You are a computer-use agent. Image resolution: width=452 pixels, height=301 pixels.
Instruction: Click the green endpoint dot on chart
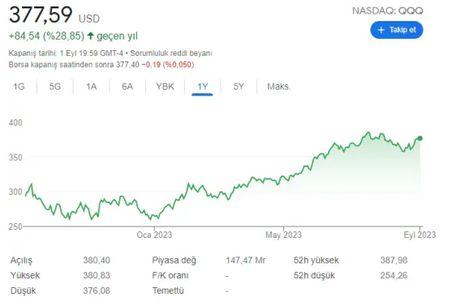pyautogui.click(x=420, y=138)
